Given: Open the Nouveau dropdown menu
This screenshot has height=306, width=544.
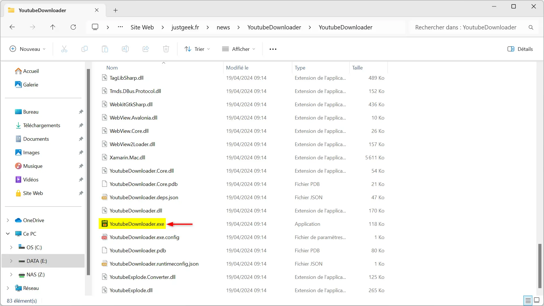Looking at the screenshot, I should (x=27, y=49).
